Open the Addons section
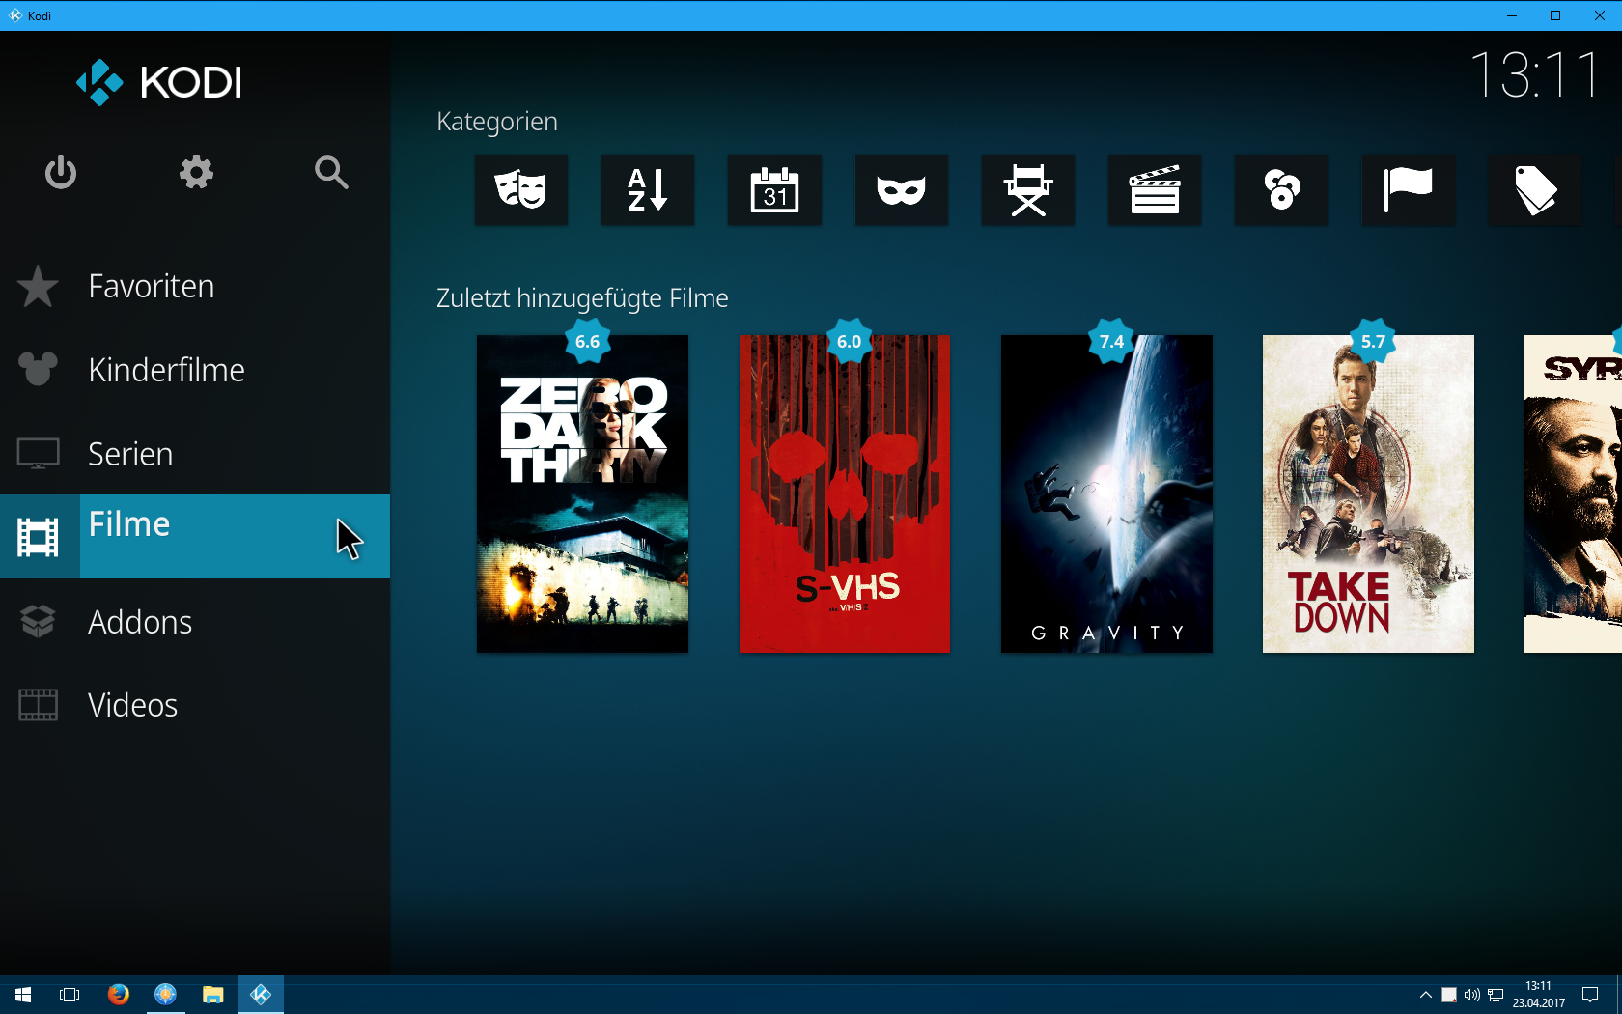Image resolution: width=1622 pixels, height=1014 pixels. (195, 621)
